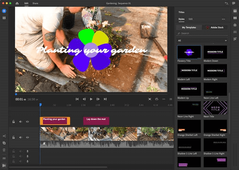Expand the All category dropdown
Viewport: 239px width, 170px height.
(202, 40)
